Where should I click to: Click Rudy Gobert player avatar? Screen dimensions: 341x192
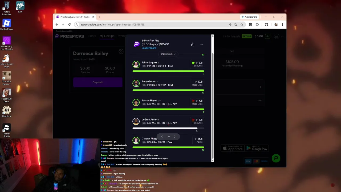click(x=136, y=83)
